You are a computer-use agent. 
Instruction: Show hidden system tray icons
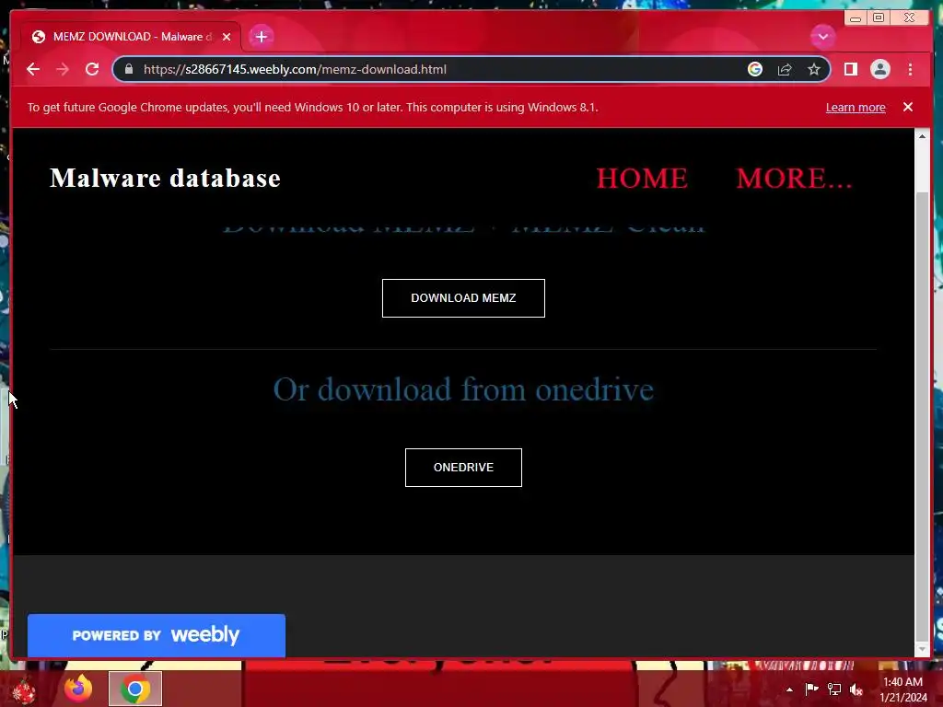[789, 690]
